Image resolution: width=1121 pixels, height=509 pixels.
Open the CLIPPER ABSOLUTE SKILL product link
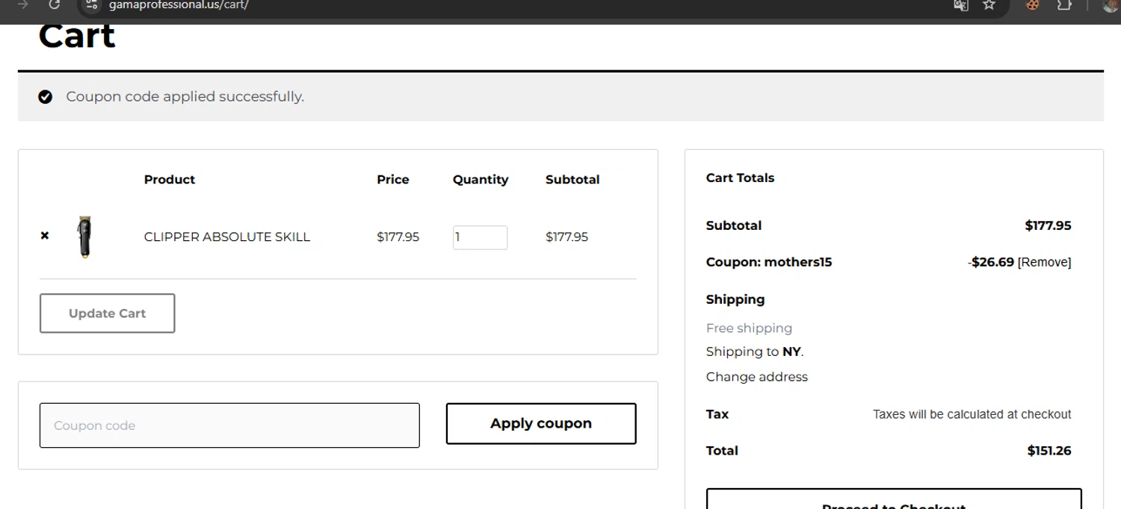click(227, 237)
